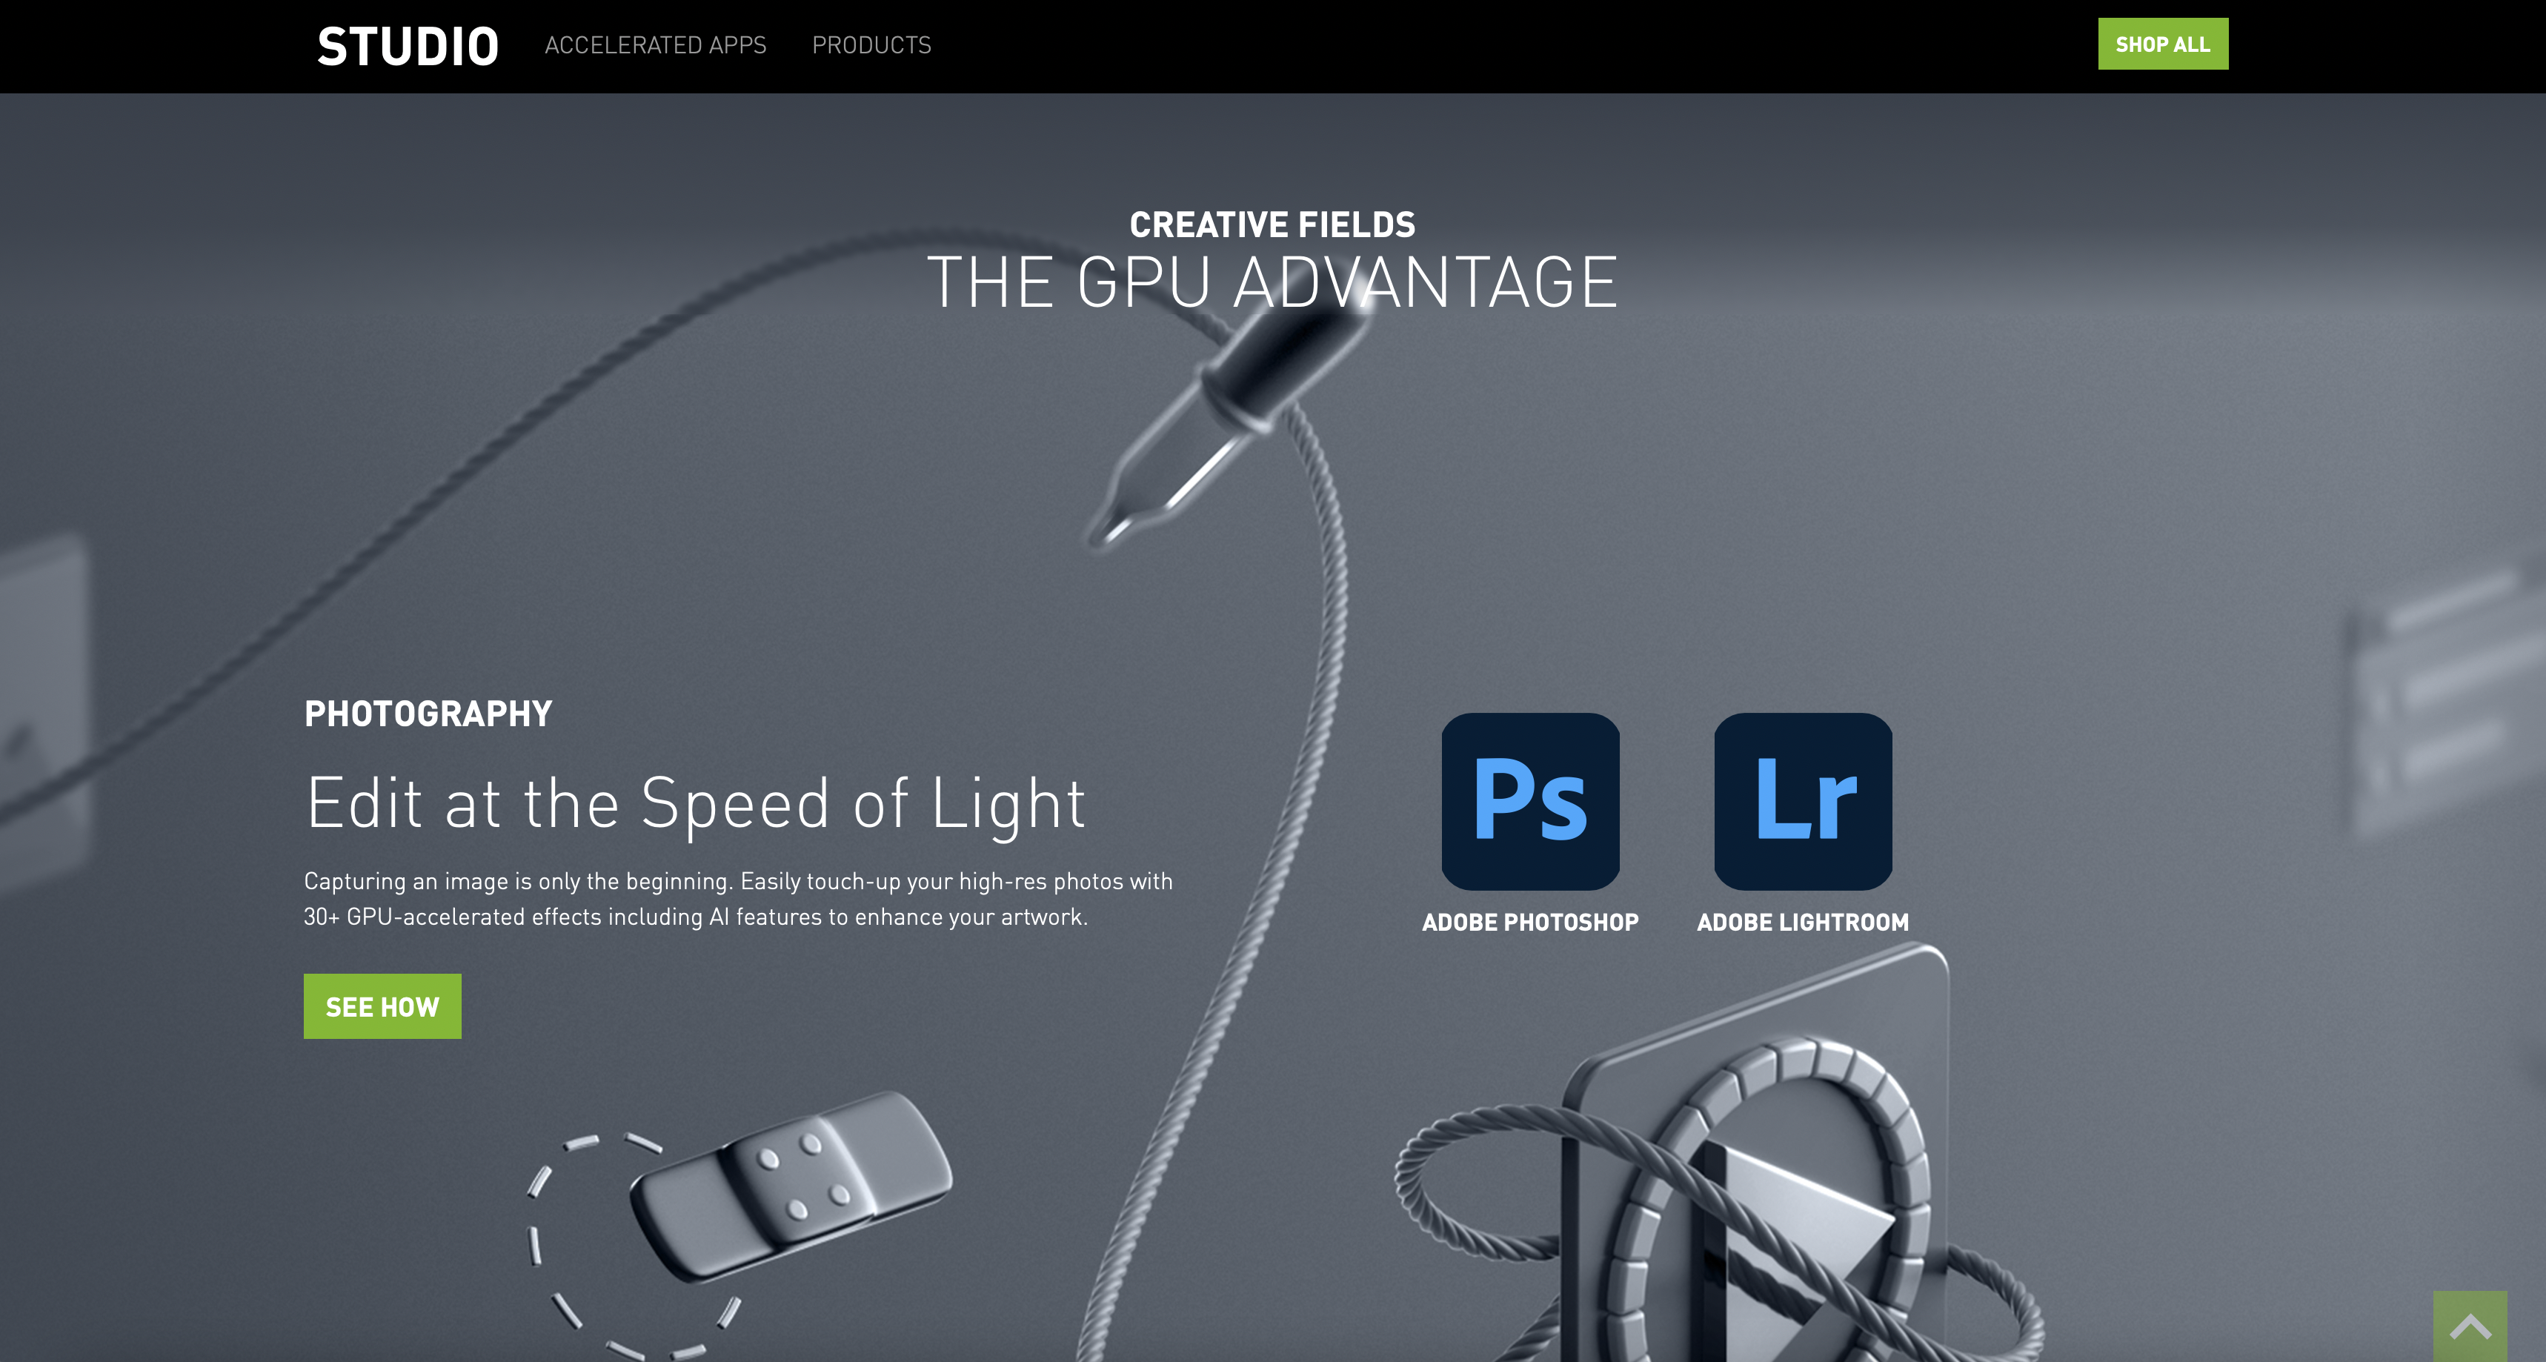The width and height of the screenshot is (2546, 1362).
Task: Click the green Shop All button
Action: [2162, 44]
